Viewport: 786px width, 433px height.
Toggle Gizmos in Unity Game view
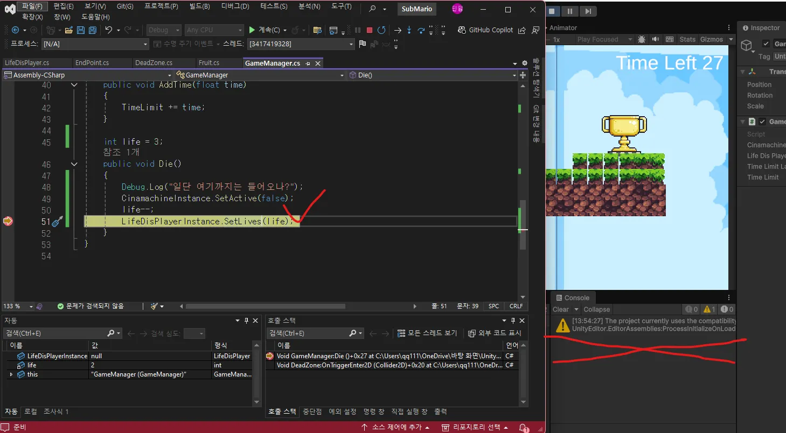click(712, 39)
